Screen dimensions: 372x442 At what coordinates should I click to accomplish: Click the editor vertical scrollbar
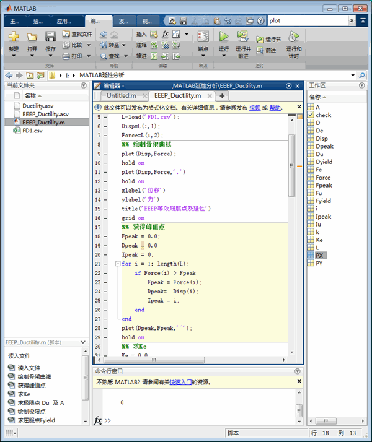pyautogui.click(x=292, y=166)
